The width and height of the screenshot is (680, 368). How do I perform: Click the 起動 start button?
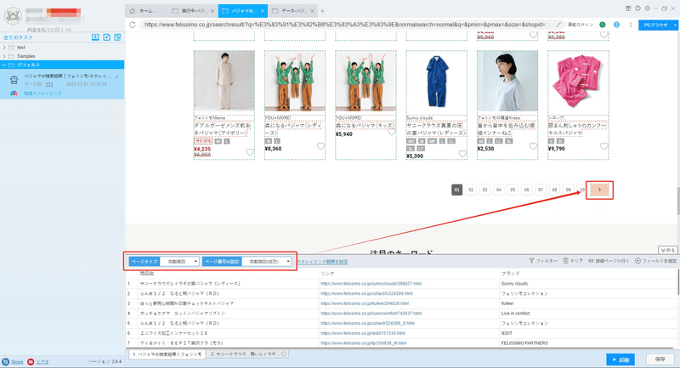point(620,360)
